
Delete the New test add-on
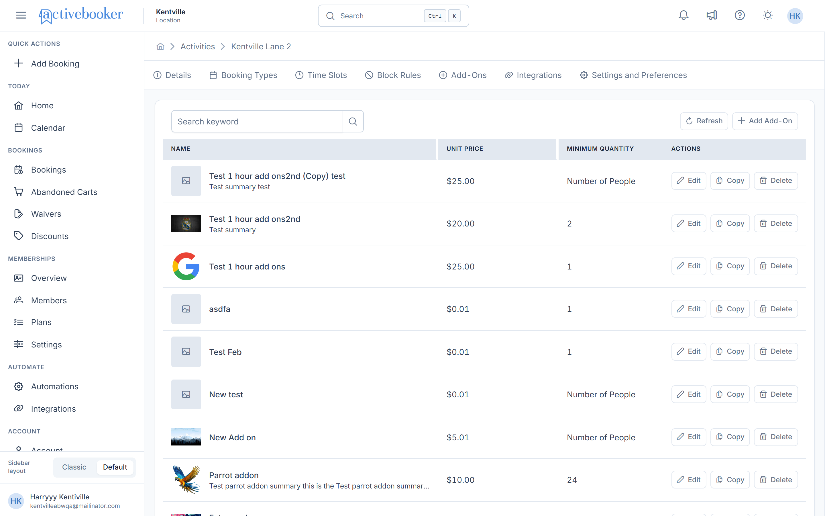tap(775, 394)
